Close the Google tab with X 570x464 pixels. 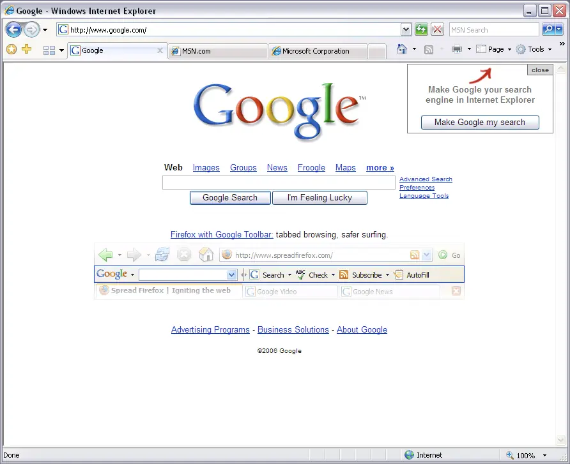point(160,50)
